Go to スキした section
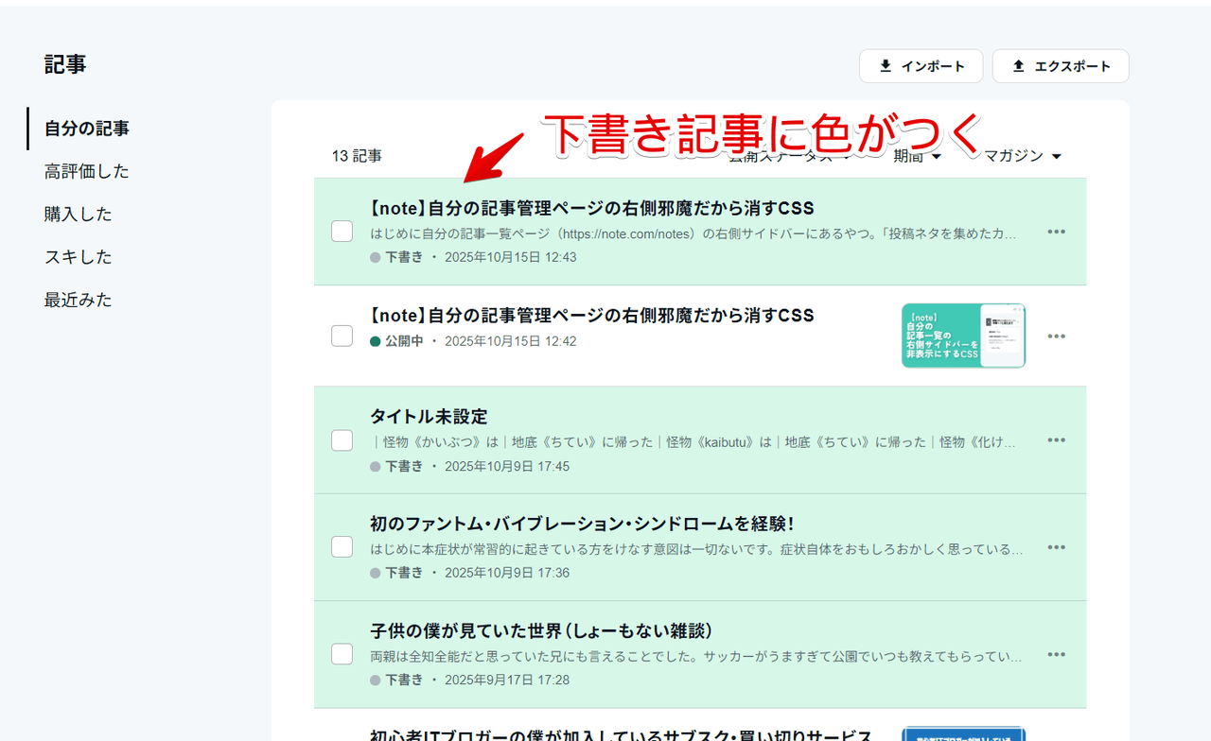 click(x=79, y=257)
